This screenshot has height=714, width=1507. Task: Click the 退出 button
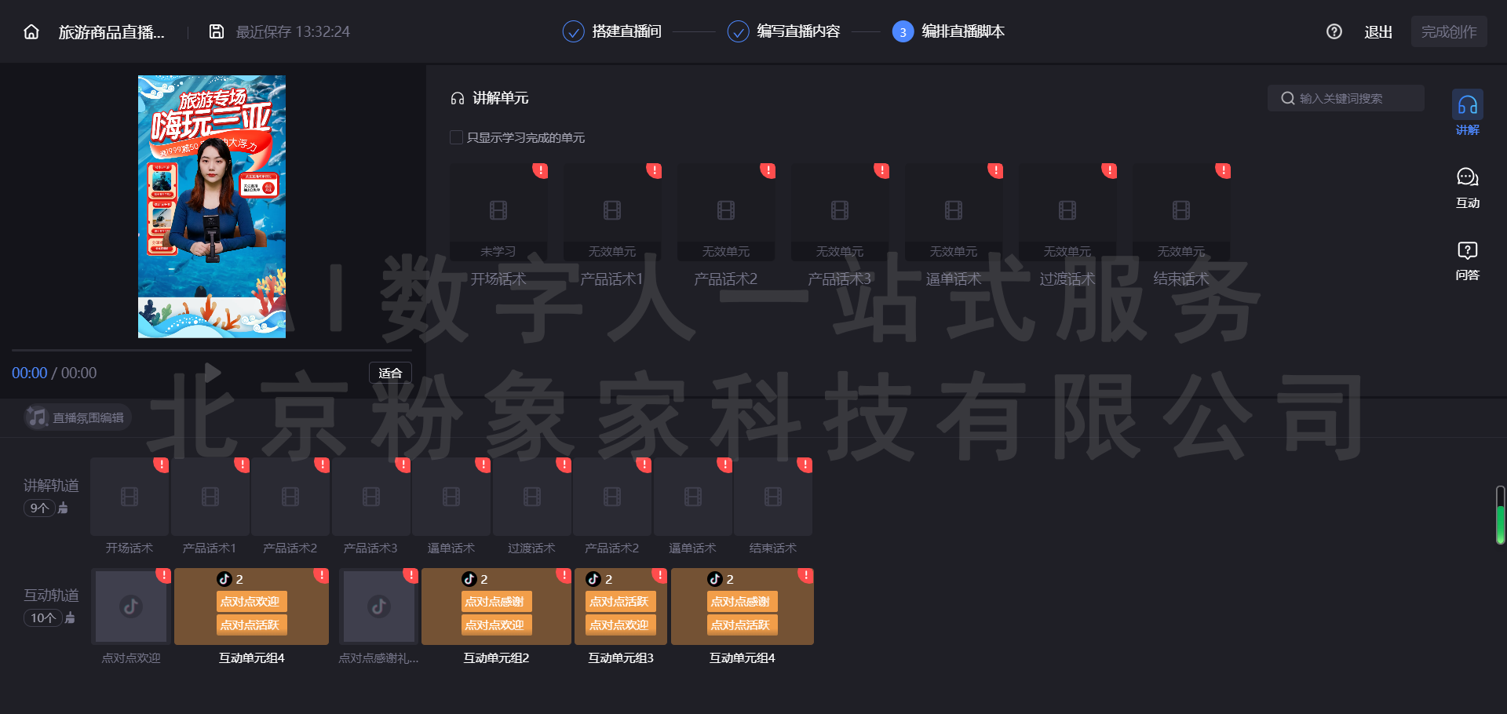pos(1377,32)
